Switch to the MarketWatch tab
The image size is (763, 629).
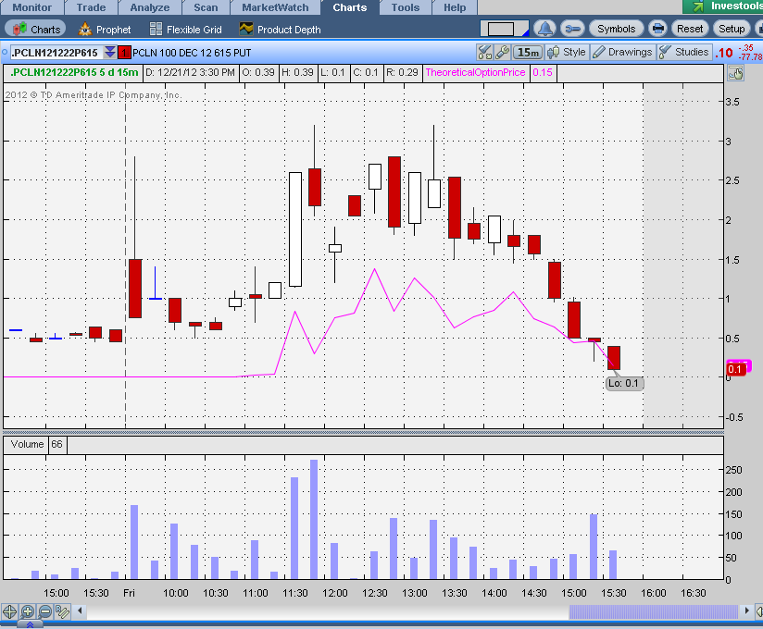pyautogui.click(x=275, y=7)
